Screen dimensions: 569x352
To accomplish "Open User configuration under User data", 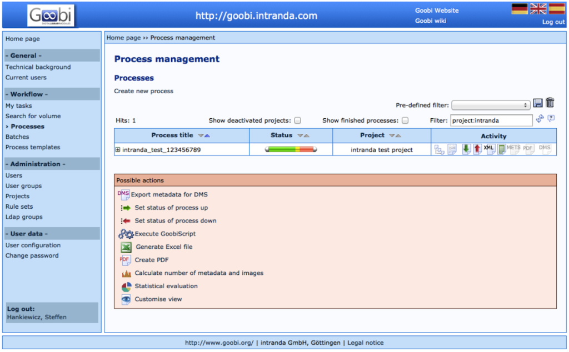I will [x=33, y=245].
